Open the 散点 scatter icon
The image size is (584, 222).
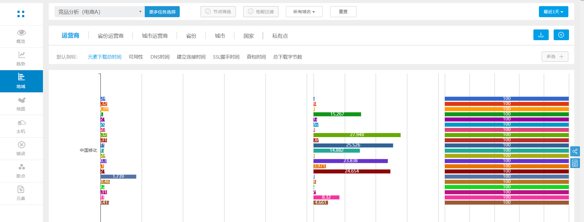click(21, 167)
